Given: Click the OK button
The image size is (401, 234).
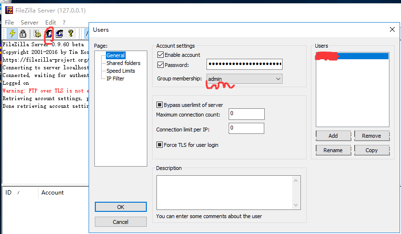Looking at the screenshot, I should [121, 207].
